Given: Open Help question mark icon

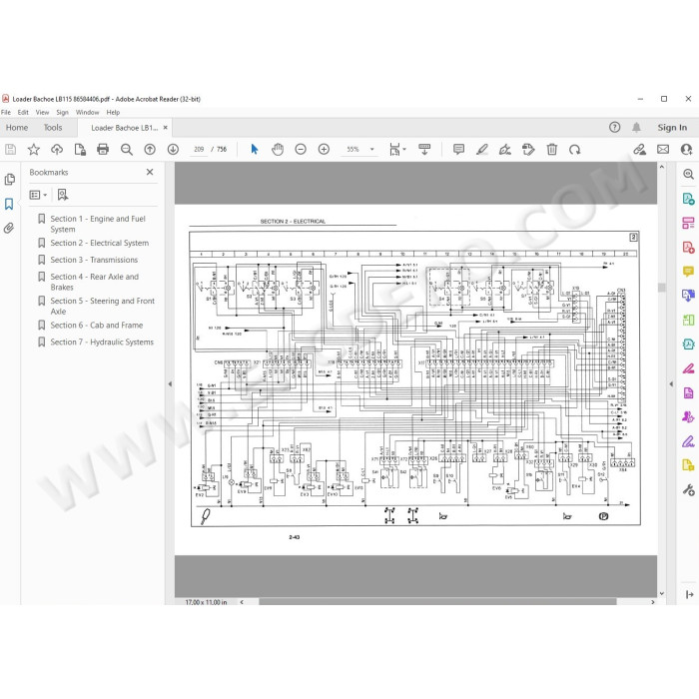Looking at the screenshot, I should pyautogui.click(x=615, y=128).
